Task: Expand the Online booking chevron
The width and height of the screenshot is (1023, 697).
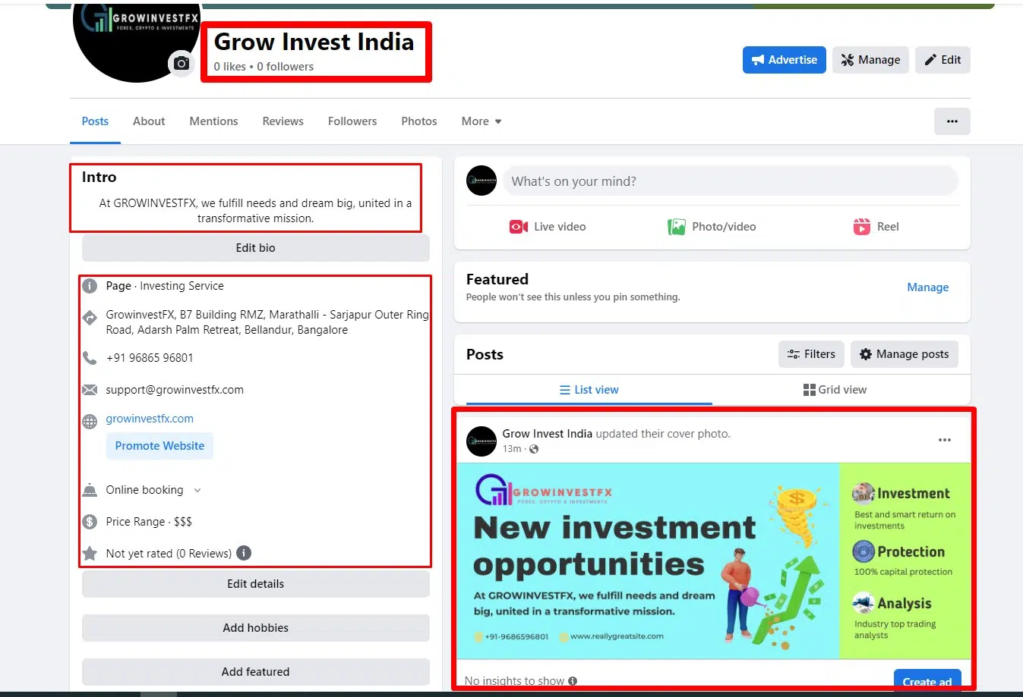Action: (x=197, y=490)
